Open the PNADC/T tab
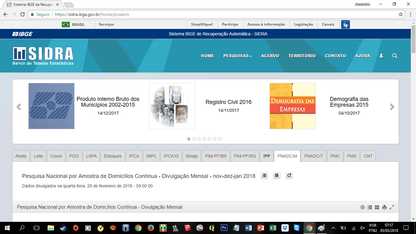Screen dimensions: 416x234 click(x=314, y=156)
